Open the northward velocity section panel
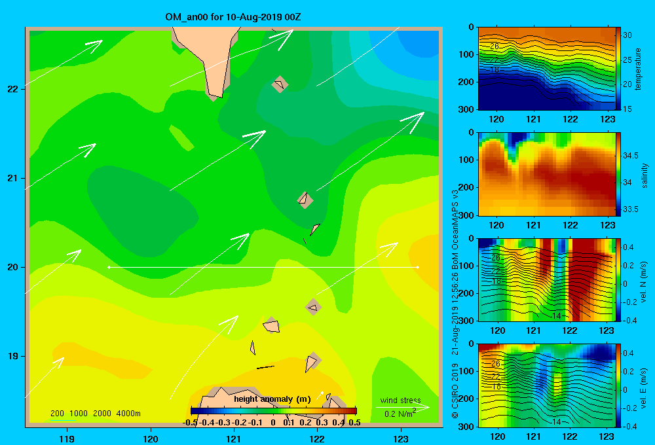Viewport: 655px width, 445px height. (x=546, y=279)
